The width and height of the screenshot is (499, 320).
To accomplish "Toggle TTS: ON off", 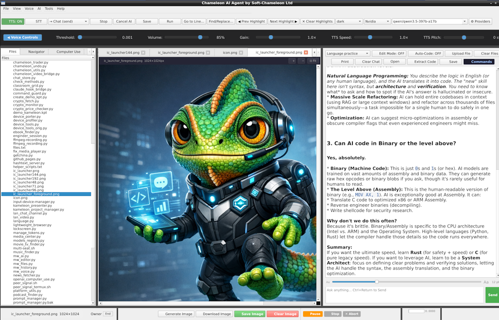I will point(13,21).
